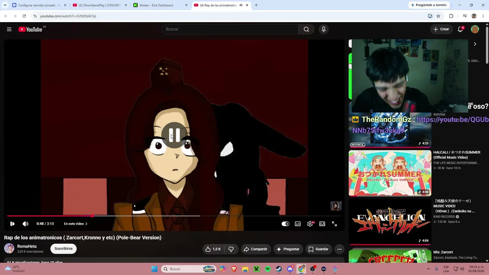This screenshot has height=275, width=489.
Task: Open File Explorer from the taskbar
Action: coord(245,269)
